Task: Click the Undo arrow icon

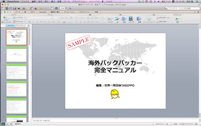Action: [41, 8]
